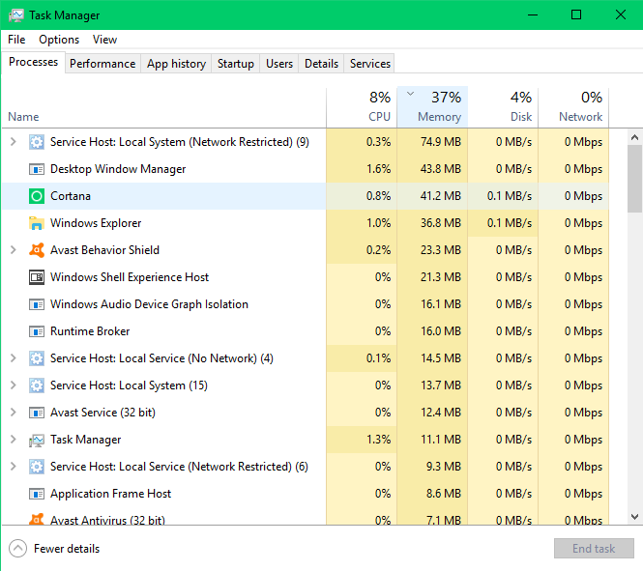This screenshot has width=643, height=571.
Task: Click the 1.3% CPU value for Task Manager
Action: [378, 440]
